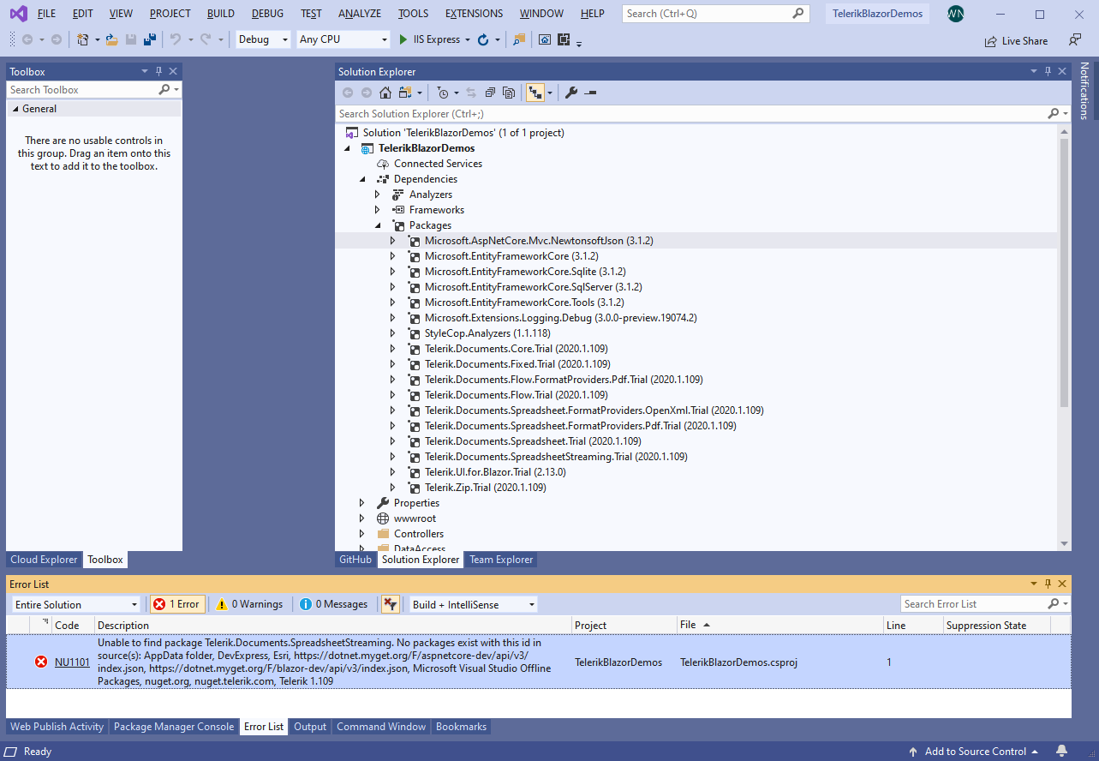Click the Search (Ctrl+Q) quick launch box
The image size is (1099, 761).
[715, 14]
